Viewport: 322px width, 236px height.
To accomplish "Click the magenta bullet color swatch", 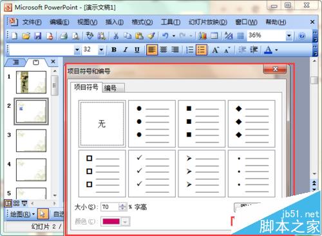I will point(111,222).
